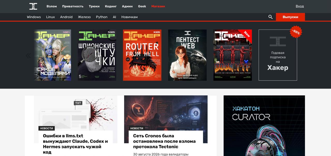Click the Выпуски red button
331x156 pixels.
(290, 17)
